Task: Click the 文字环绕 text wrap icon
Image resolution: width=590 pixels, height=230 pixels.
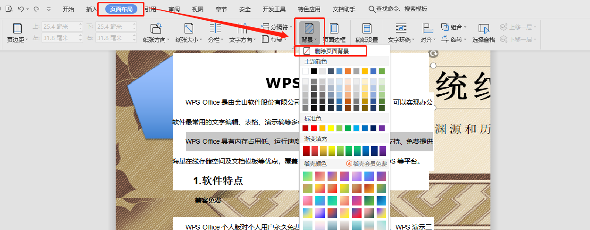Action: coord(402,28)
